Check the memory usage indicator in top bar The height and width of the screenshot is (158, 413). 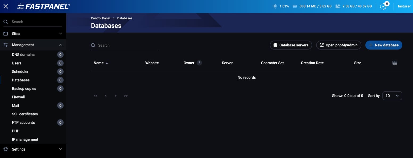(311, 6)
